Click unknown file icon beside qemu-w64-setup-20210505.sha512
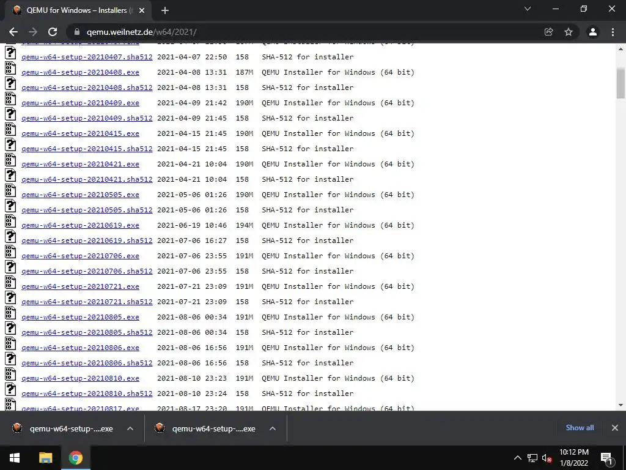The image size is (626, 470). (x=10, y=206)
